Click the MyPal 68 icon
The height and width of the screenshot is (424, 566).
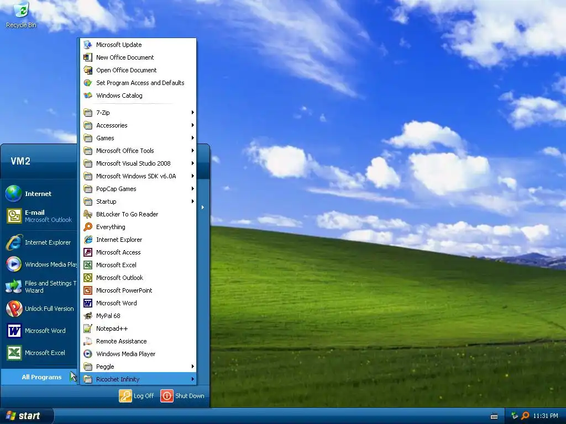tap(88, 316)
